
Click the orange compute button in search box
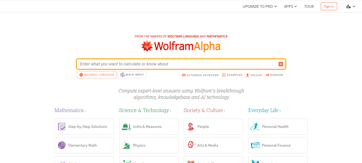click(281, 64)
